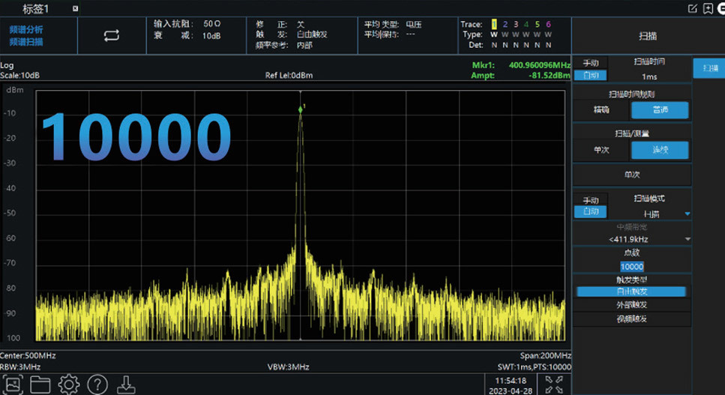The height and width of the screenshot is (395, 725).
Task: Close the 标签1 tab with its x
Action: click(x=76, y=8)
